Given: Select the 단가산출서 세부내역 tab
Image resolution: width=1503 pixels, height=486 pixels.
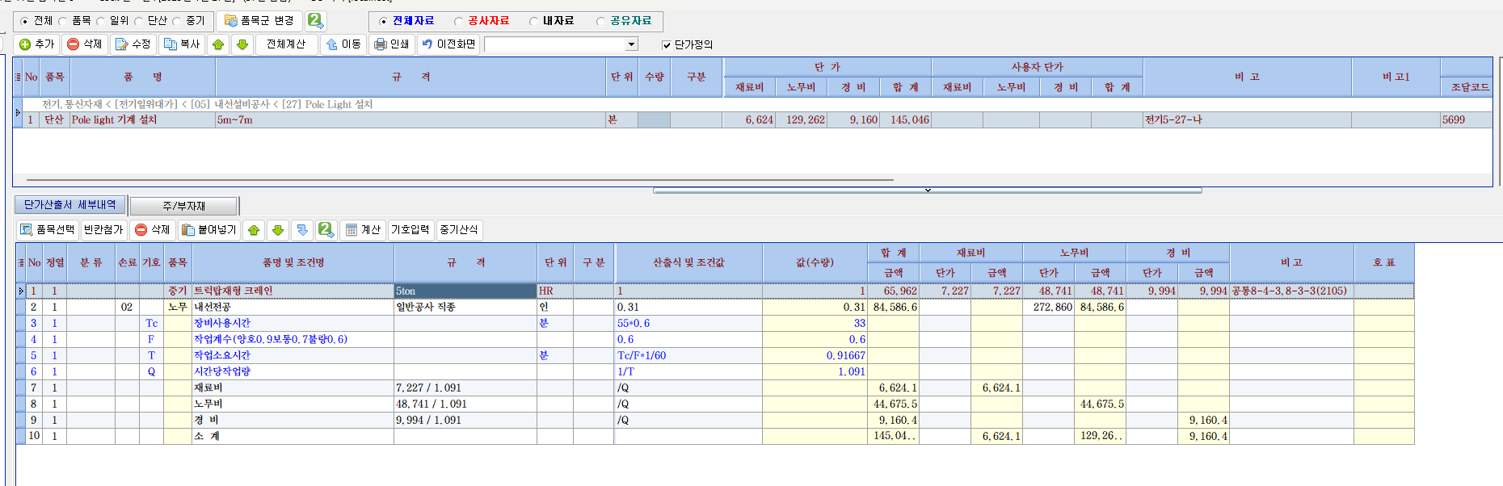Looking at the screenshot, I should (69, 205).
